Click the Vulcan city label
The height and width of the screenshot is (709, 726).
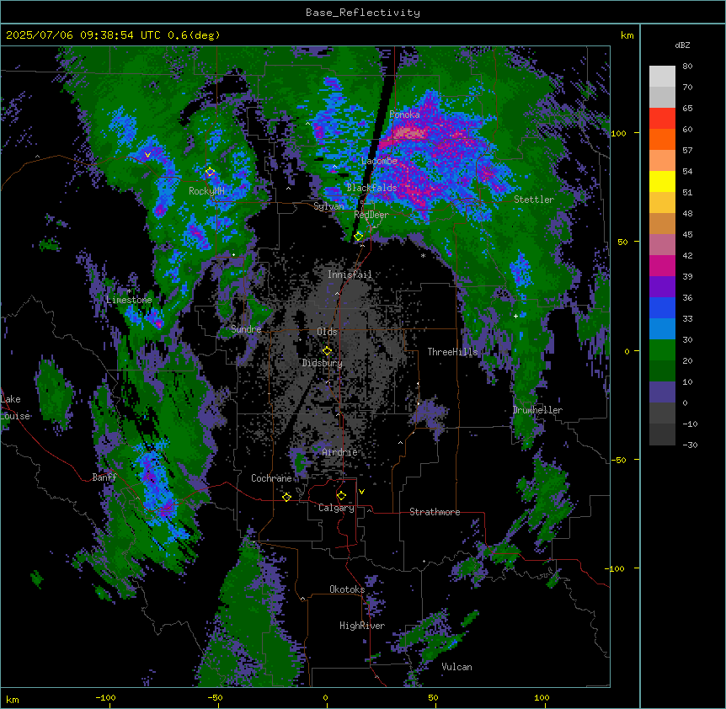[x=457, y=667]
